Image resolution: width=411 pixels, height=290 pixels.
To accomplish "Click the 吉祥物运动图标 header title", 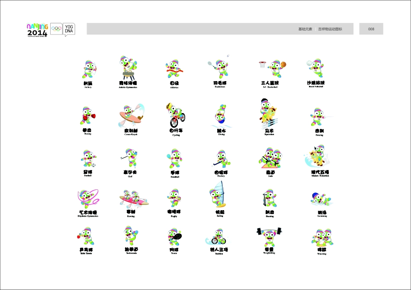I will 330,29.
